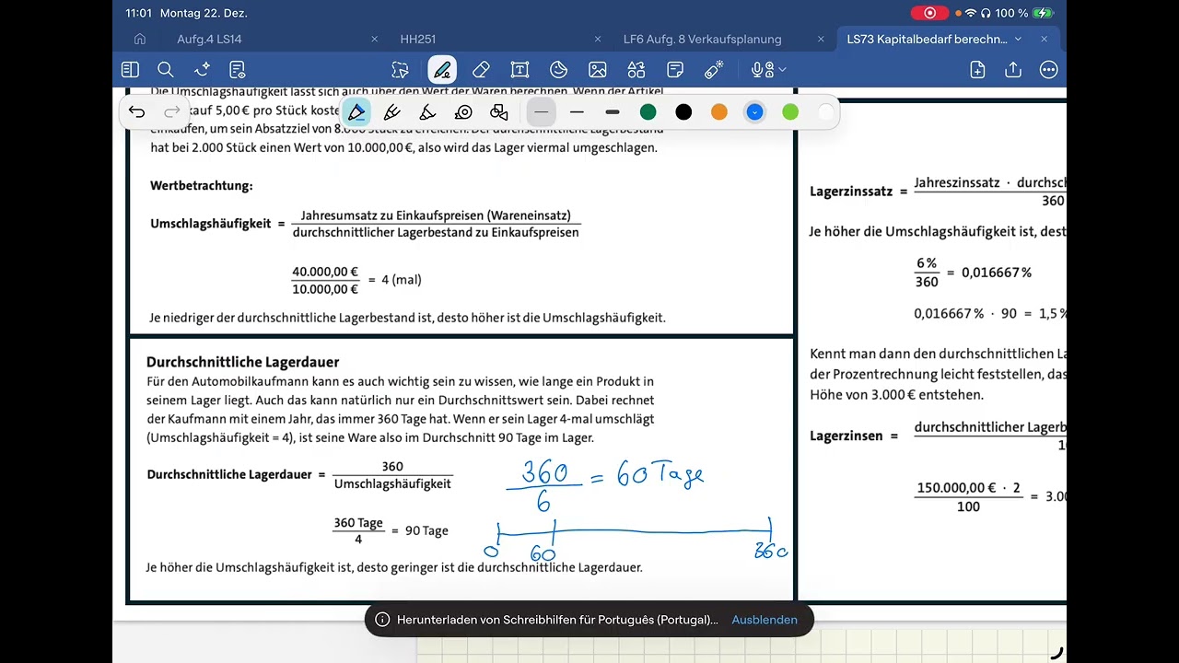Viewport: 1179px width, 663px height.
Task: Open the more options ellipsis menu
Action: pyautogui.click(x=1048, y=70)
